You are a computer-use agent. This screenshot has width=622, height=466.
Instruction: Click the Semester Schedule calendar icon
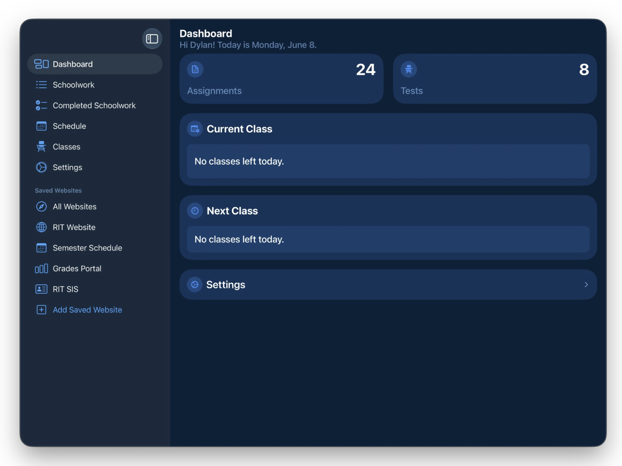41,248
